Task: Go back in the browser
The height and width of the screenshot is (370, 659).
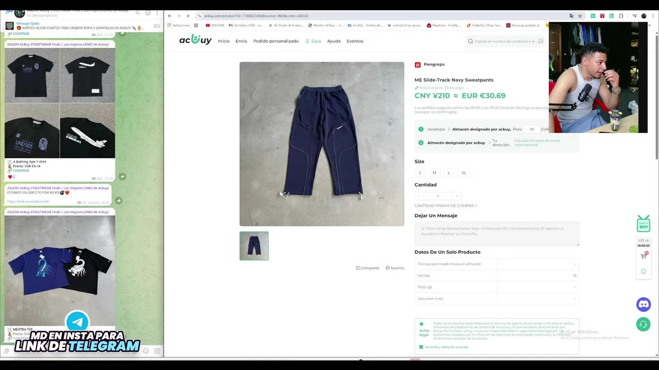Action: pos(170,16)
